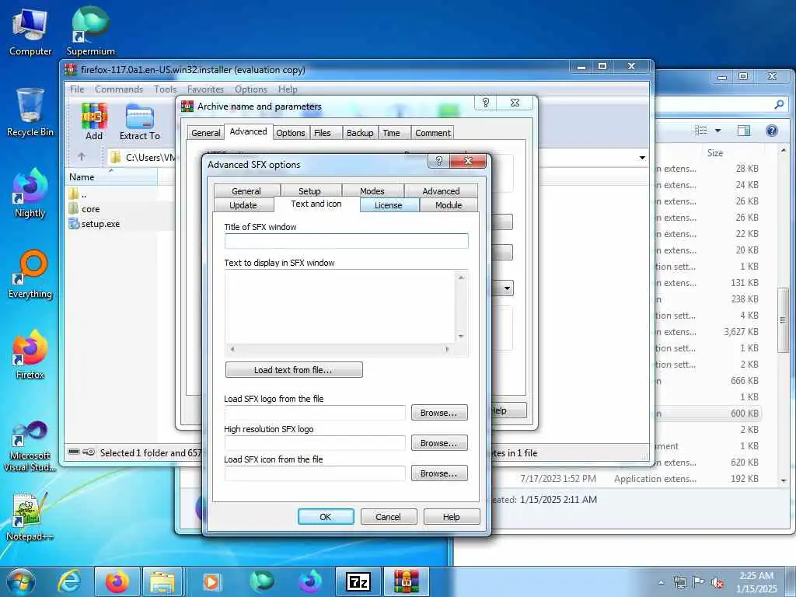Image resolution: width=796 pixels, height=597 pixels.
Task: Click Cancel in Advanced SFX options
Action: pos(389,517)
